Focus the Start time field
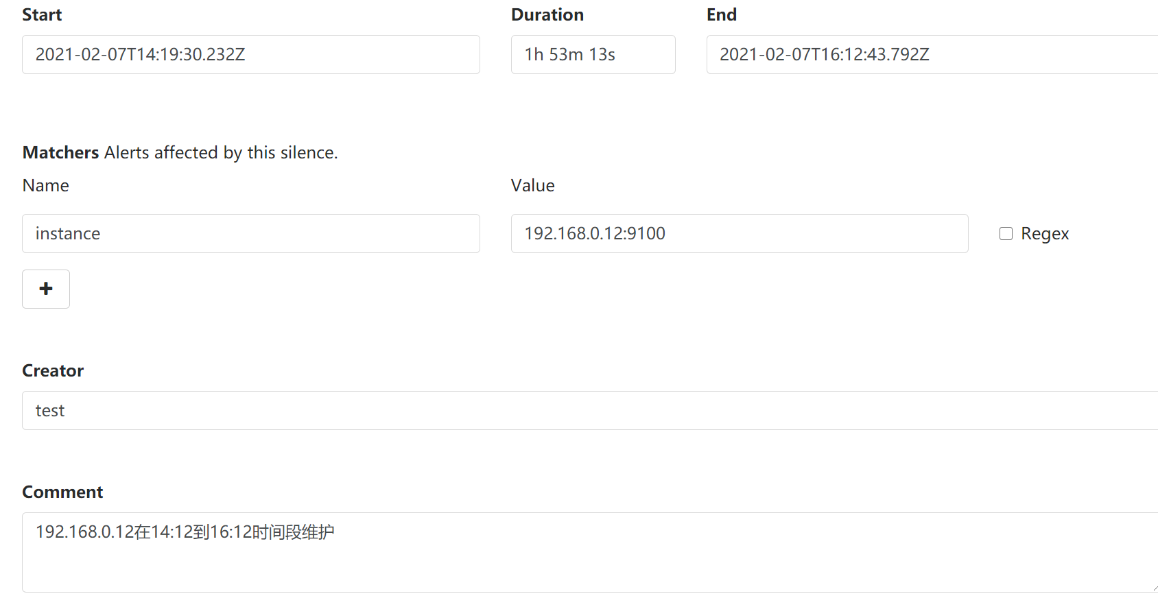Viewport: 1158px width, 596px height. 251,55
